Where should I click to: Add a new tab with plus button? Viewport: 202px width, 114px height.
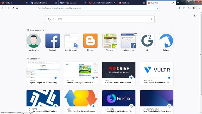178,3
